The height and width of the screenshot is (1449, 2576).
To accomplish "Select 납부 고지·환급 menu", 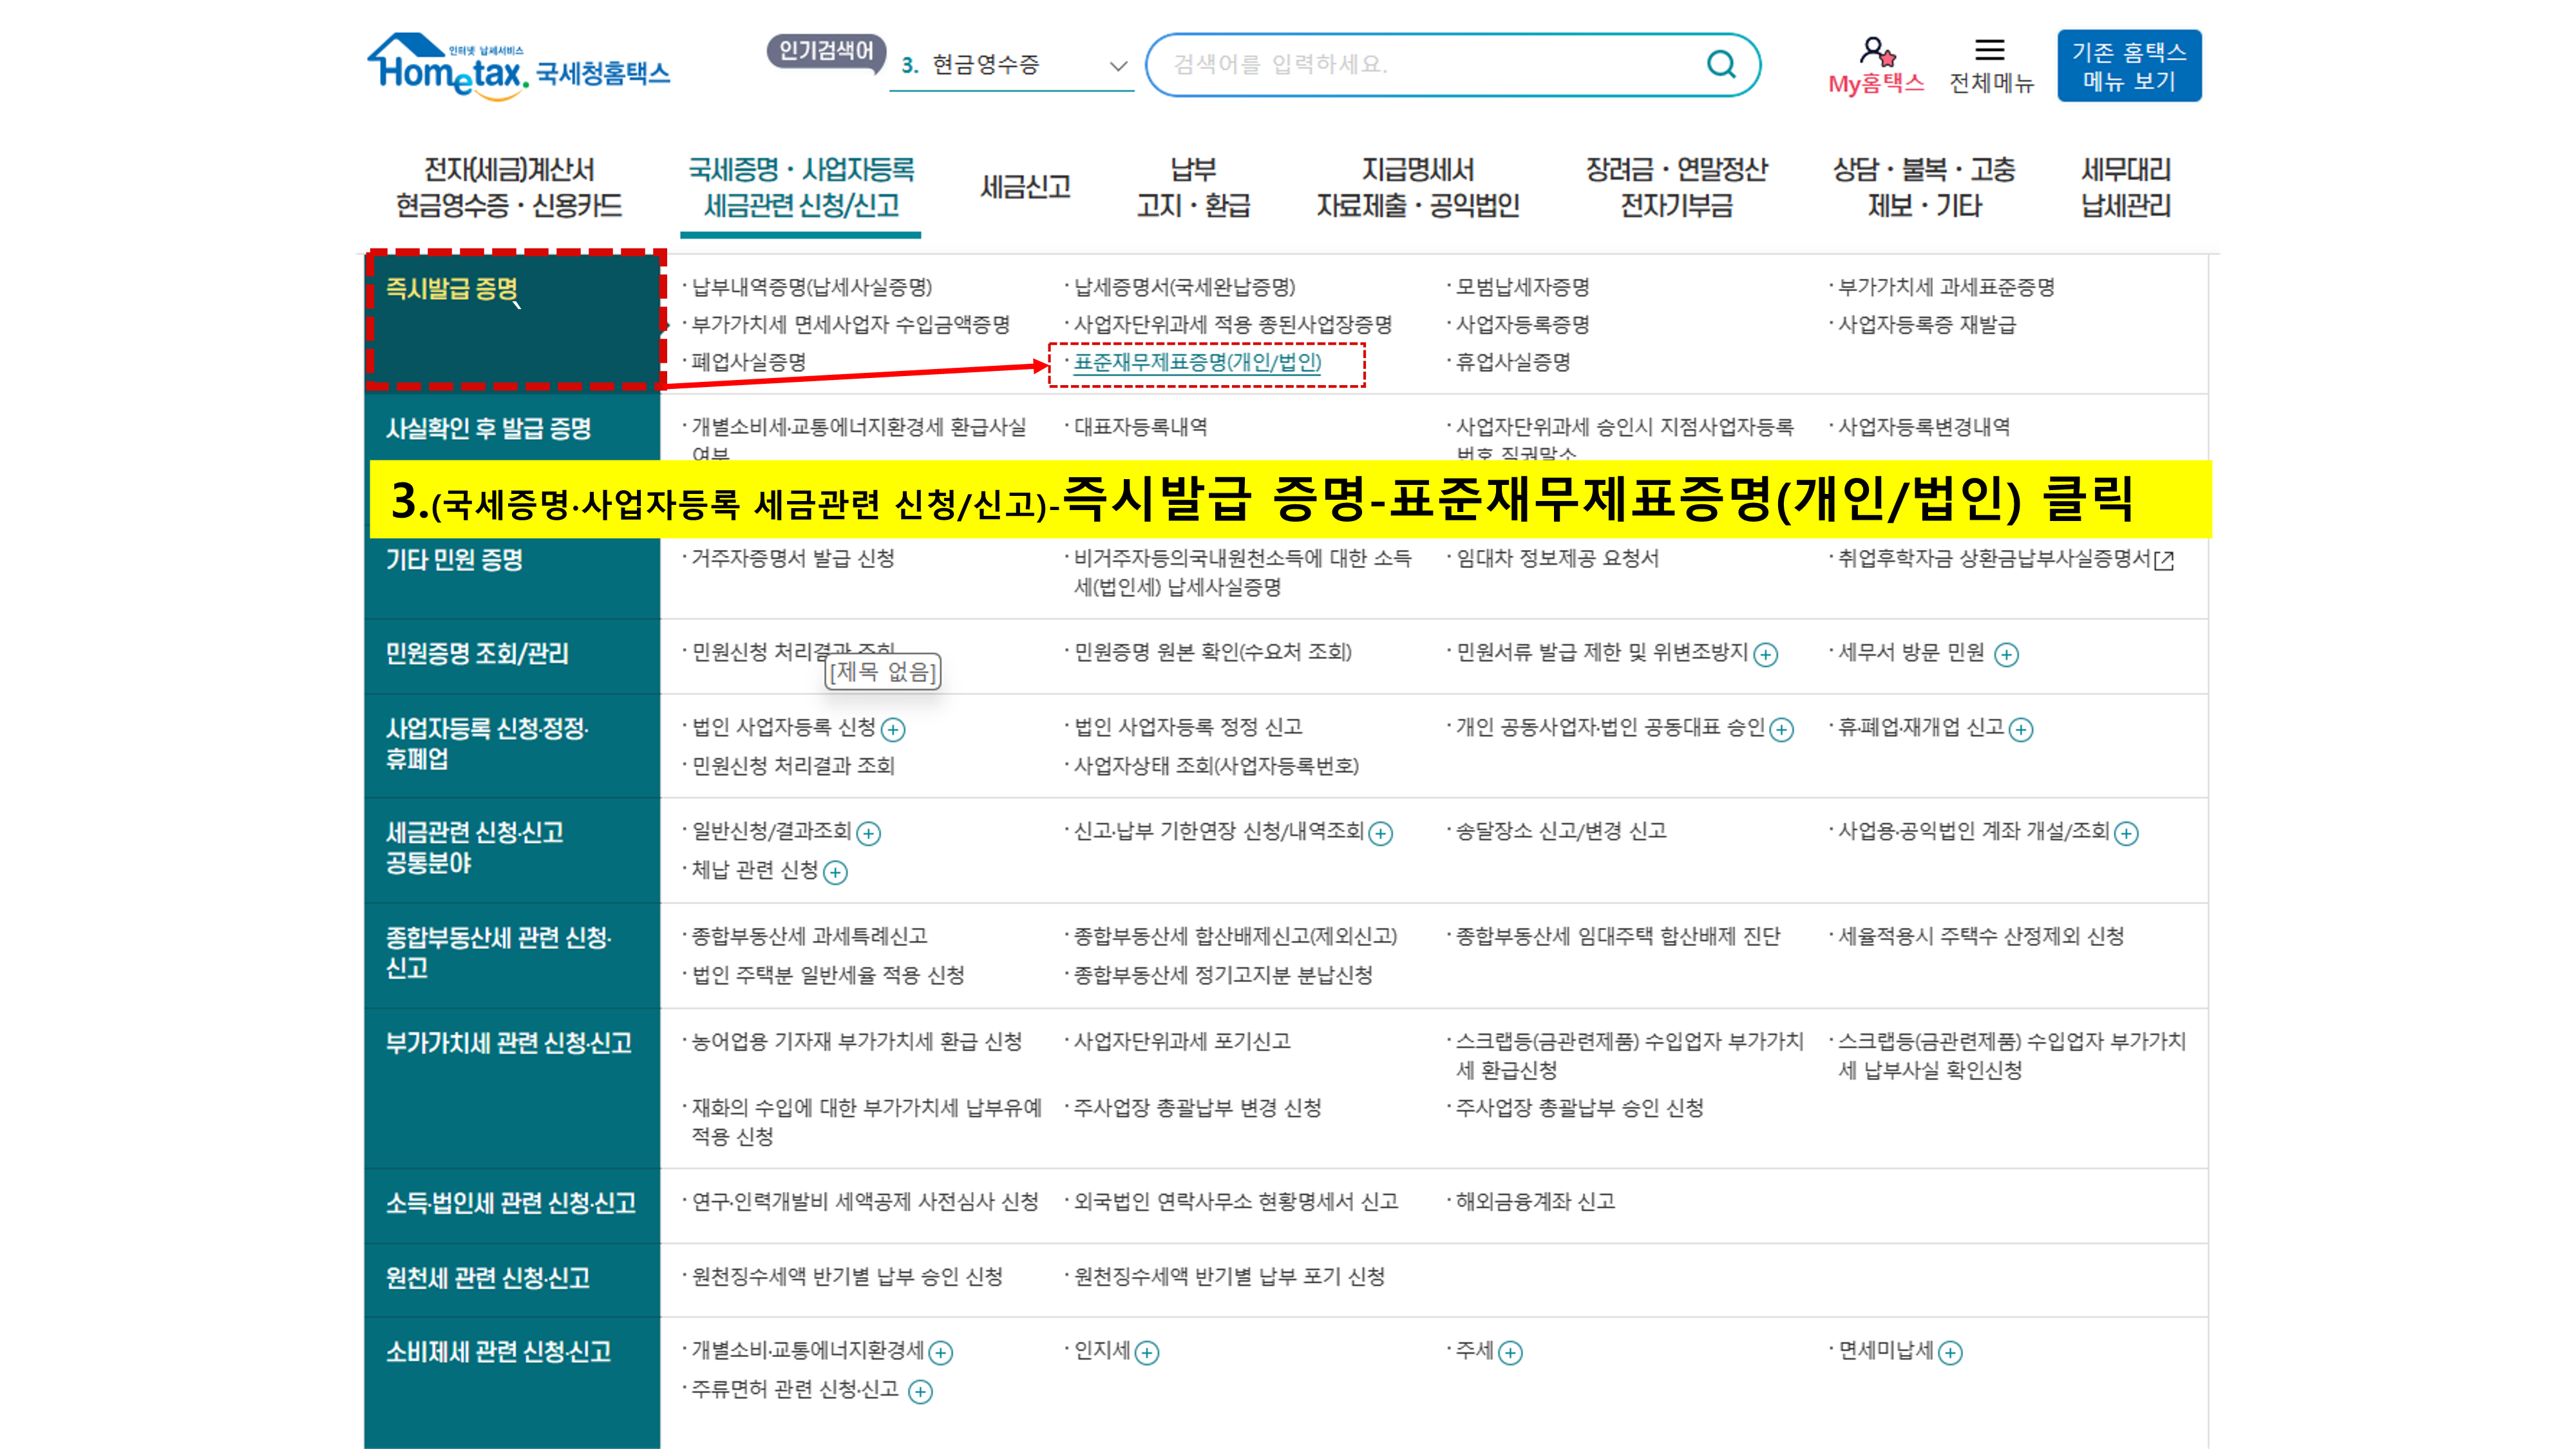I will click(x=1193, y=187).
